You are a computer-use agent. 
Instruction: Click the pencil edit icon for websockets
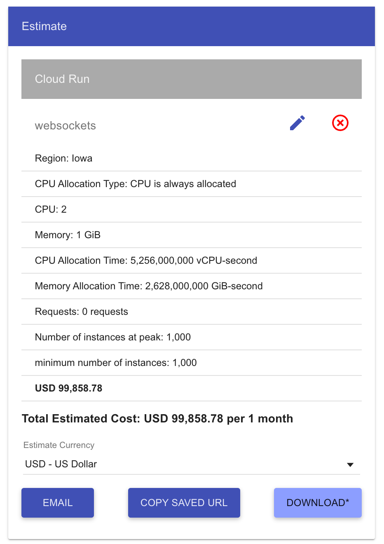[297, 123]
